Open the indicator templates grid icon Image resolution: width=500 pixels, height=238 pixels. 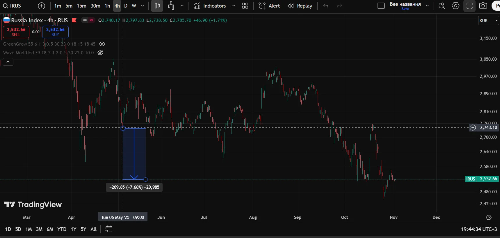click(245, 6)
